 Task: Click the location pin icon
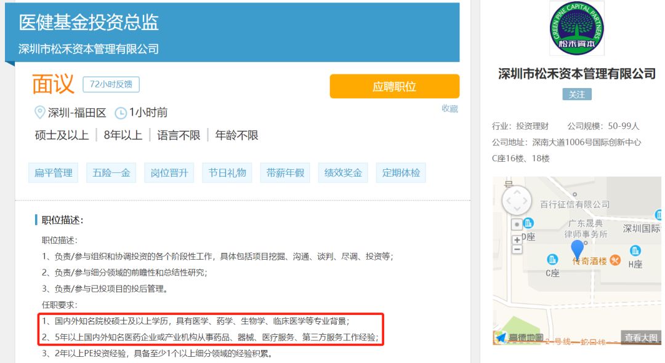click(39, 112)
